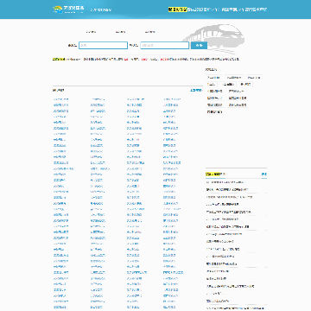
Task: Open the last link on the header's right
Action: point(256,10)
